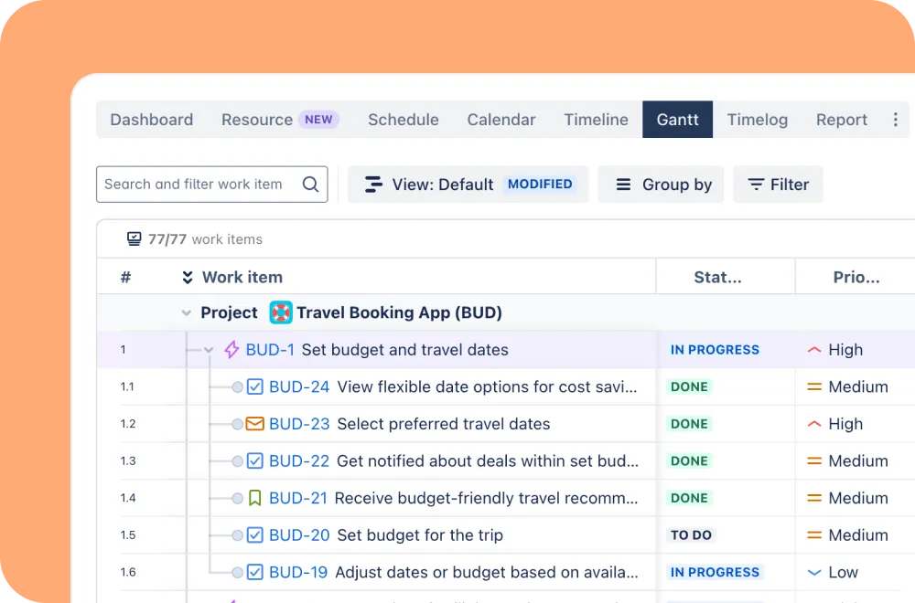Open the BUD-22 work item link
Screen dimensions: 915x603
click(x=299, y=460)
